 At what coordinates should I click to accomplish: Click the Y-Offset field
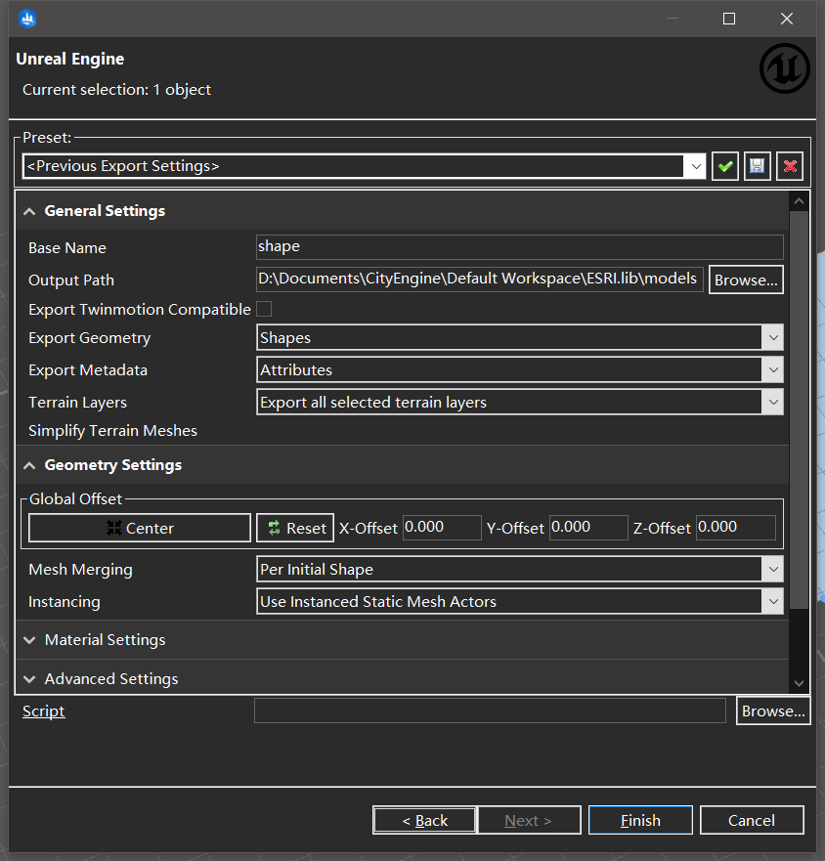(x=588, y=527)
